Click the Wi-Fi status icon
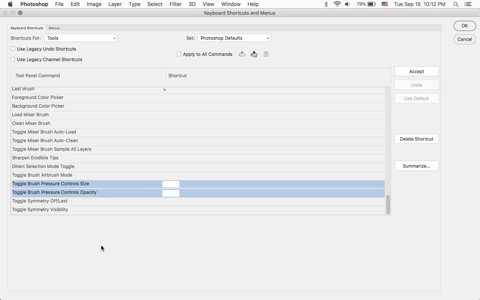The width and height of the screenshot is (480, 300). [x=337, y=4]
